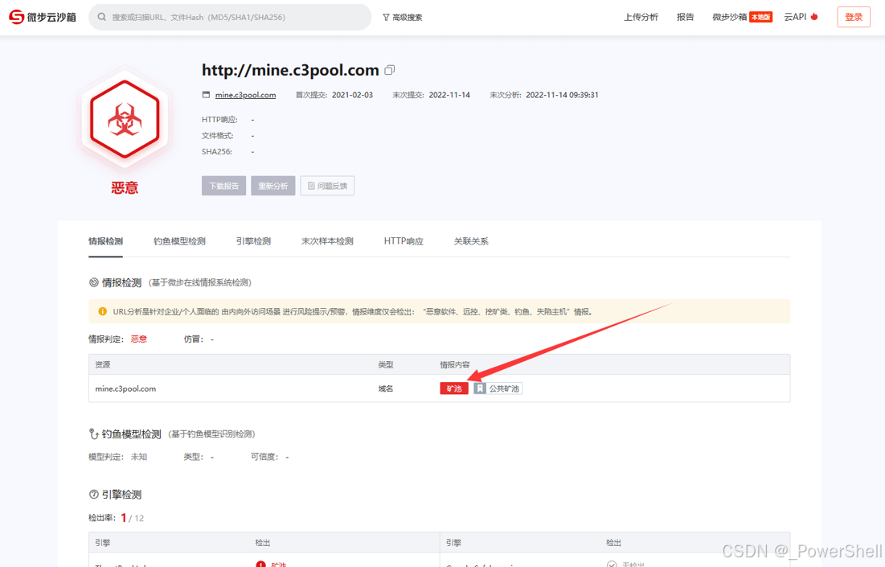Click the 首次提交 date 2021-02-03
This screenshot has height=567, width=885.
(x=352, y=95)
